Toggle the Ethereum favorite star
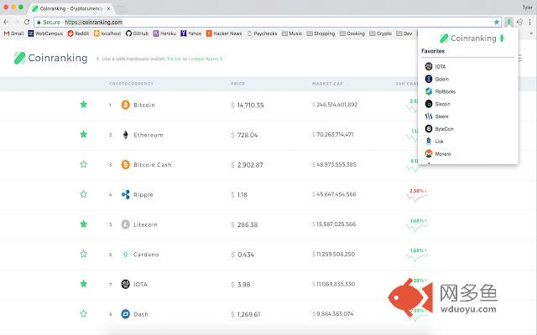This screenshot has width=537, height=335. tap(83, 134)
